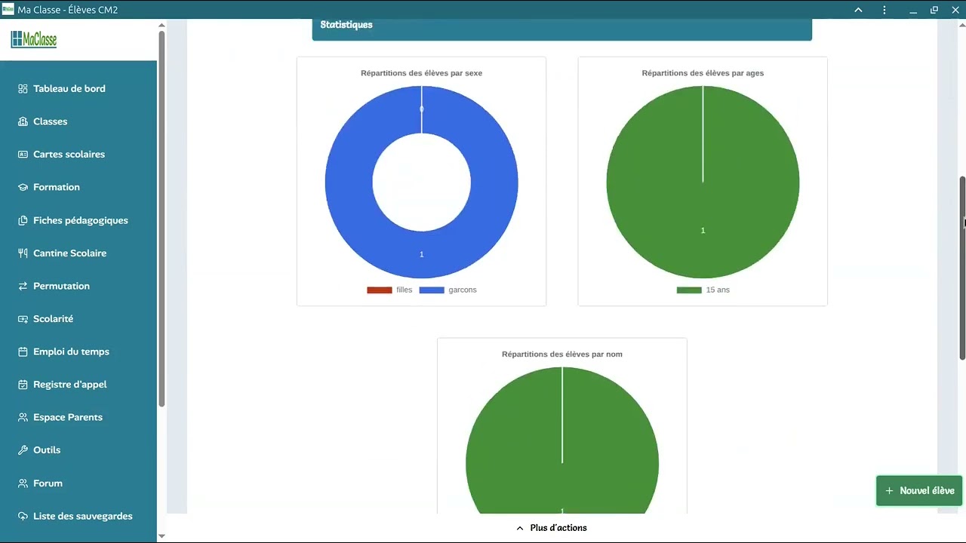Screen dimensions: 966x543
Task: Click the title "Répartitions des élèves par nom"
Action: click(x=562, y=354)
